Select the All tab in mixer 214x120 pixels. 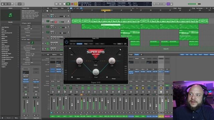click(x=141, y=55)
